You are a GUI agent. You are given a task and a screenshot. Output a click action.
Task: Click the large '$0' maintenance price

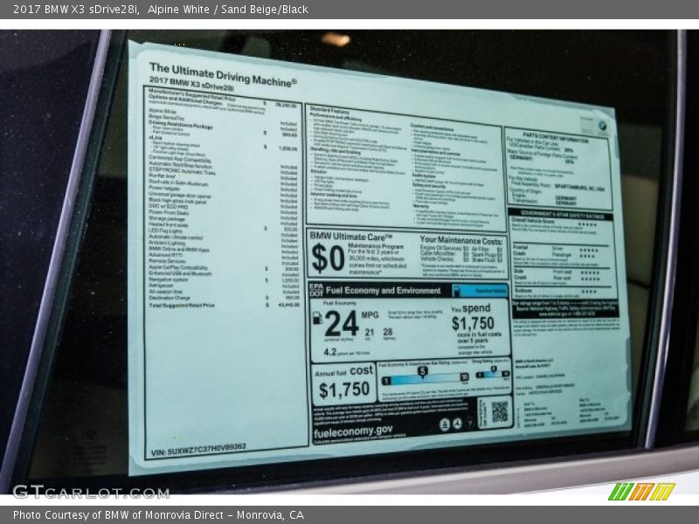[328, 259]
